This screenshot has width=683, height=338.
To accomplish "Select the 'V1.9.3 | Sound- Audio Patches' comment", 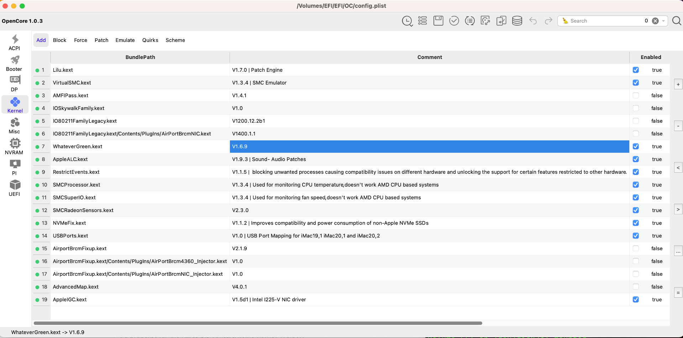I will pos(430,159).
